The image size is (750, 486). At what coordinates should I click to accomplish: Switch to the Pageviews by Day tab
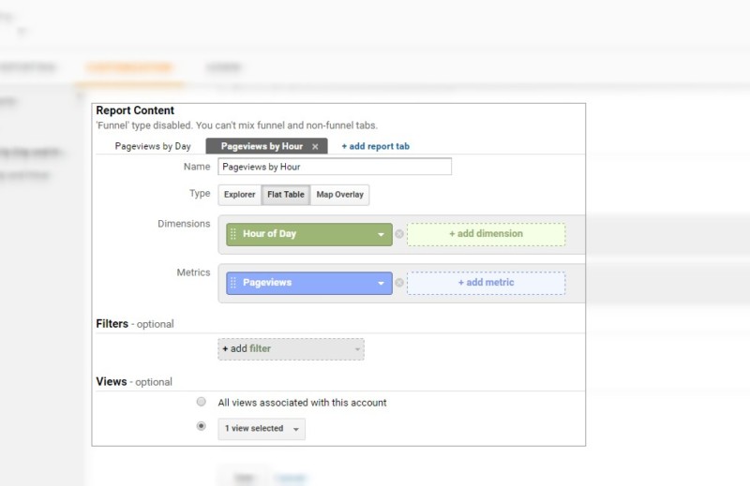[x=153, y=146]
